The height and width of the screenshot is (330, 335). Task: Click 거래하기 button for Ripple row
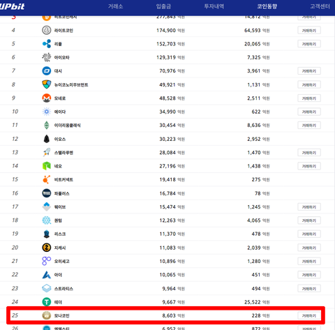309,44
